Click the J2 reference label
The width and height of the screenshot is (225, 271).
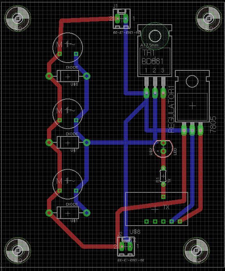[120, 234]
